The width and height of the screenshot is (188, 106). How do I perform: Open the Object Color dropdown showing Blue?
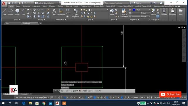(141, 10)
